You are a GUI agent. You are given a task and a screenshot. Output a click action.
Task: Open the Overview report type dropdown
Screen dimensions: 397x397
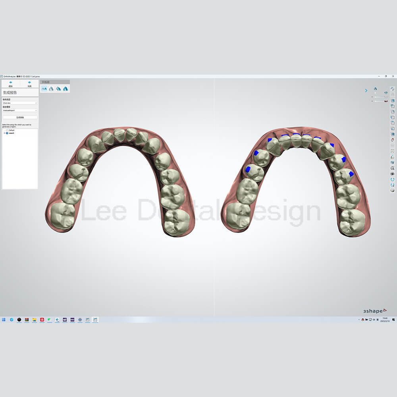(x=20, y=103)
